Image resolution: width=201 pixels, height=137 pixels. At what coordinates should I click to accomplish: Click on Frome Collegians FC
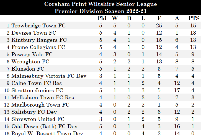tap(38, 47)
